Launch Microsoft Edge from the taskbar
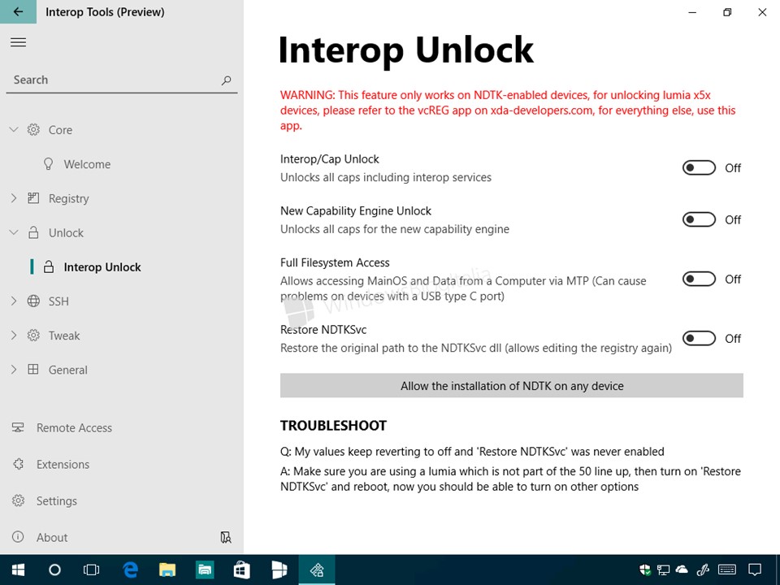This screenshot has width=780, height=585. (x=130, y=570)
